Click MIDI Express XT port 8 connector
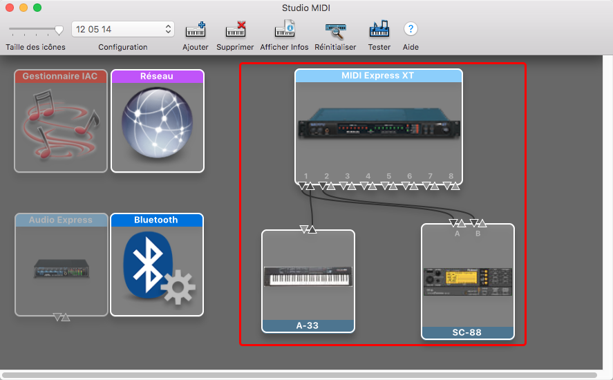The width and height of the screenshot is (613, 380). click(x=451, y=186)
